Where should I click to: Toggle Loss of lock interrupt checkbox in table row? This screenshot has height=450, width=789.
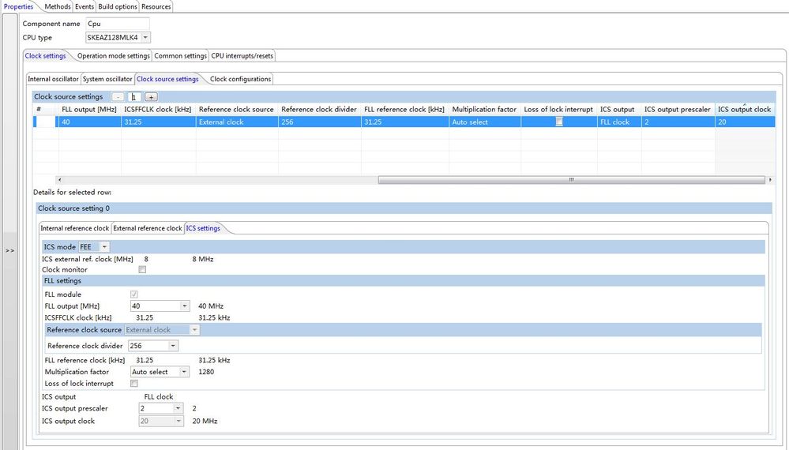click(x=558, y=121)
